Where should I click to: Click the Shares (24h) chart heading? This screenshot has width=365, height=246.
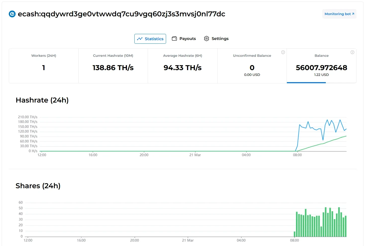click(x=38, y=186)
